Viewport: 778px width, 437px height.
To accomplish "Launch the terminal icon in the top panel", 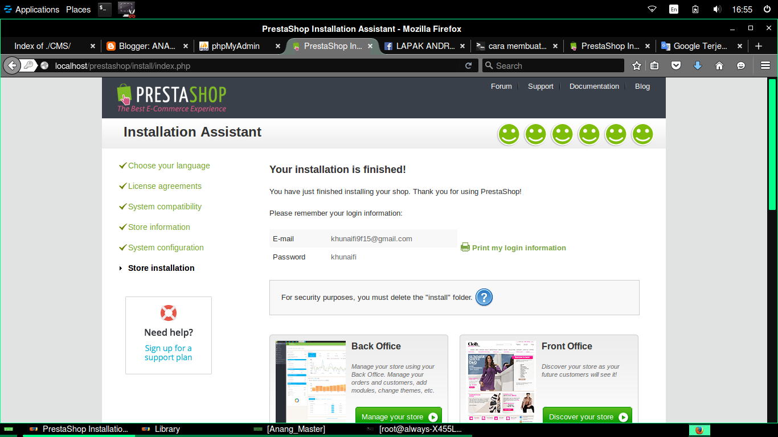I will click(x=104, y=9).
